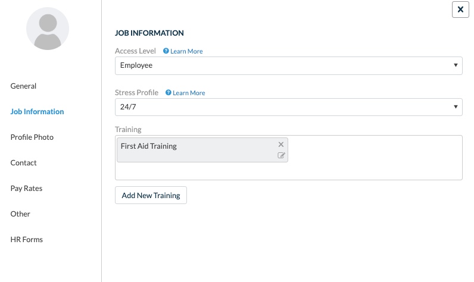Follow Learn More link for Access Level
Viewport: 474px width, 282px height.
186,51
